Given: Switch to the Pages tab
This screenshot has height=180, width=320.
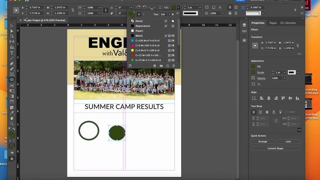Looking at the screenshot, I should pos(273,23).
